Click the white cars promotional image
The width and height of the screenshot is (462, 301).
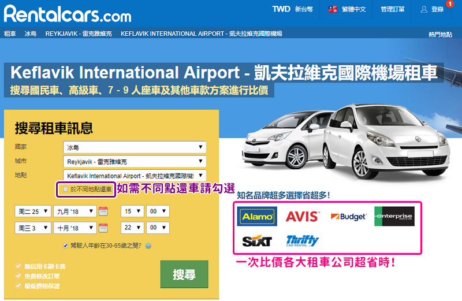pos(346,141)
